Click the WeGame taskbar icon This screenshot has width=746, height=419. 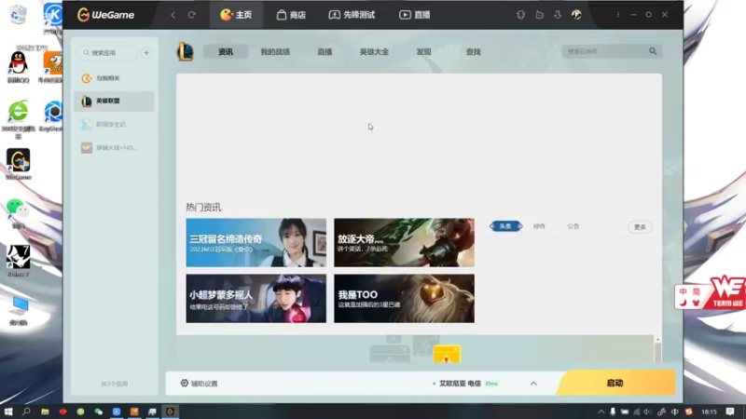[170, 412]
